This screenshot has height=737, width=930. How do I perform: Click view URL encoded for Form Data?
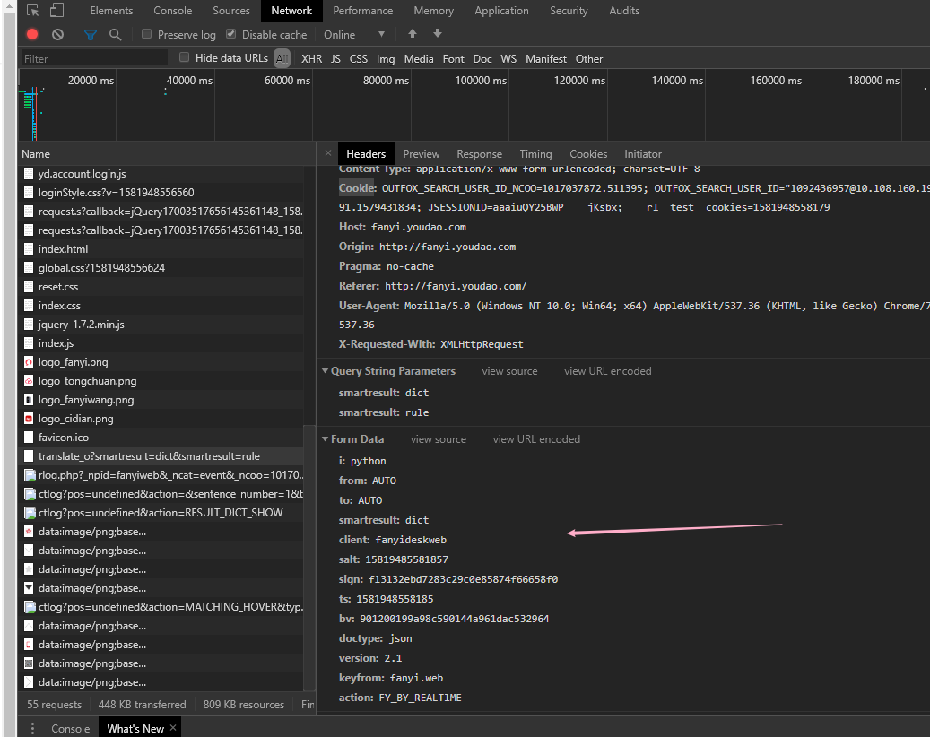pyautogui.click(x=536, y=439)
